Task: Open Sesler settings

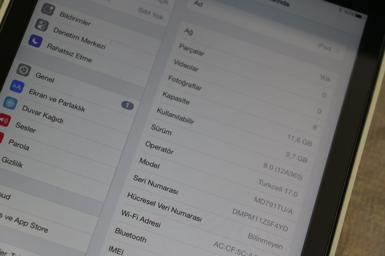Action: (26, 127)
